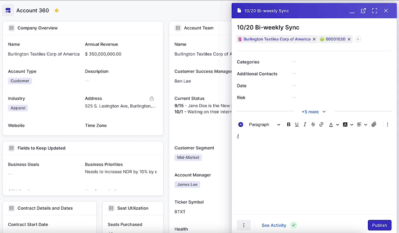Open the highlight color dropdown arrow

click(x=352, y=125)
